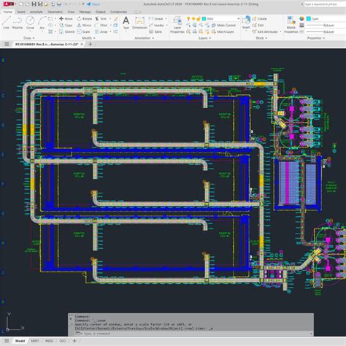Open the first ByLayer lineweight dropdown
The image size is (346, 346).
coord(326,26)
